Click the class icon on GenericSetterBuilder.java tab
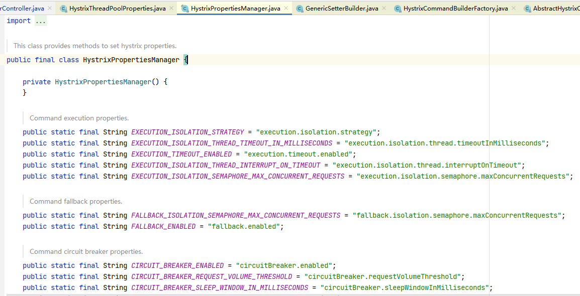Screen dimensions: 580x296 pyautogui.click(x=300, y=9)
